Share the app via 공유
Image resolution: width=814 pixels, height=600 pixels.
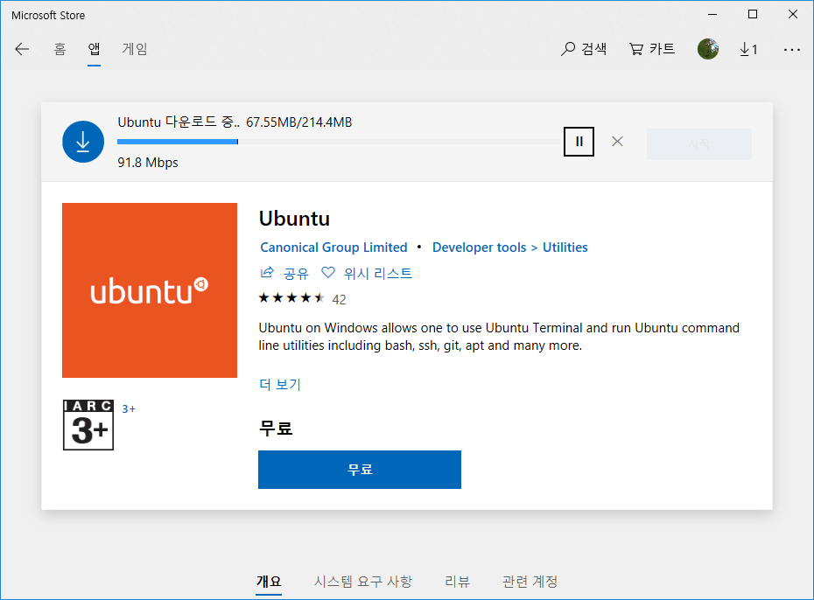click(284, 273)
